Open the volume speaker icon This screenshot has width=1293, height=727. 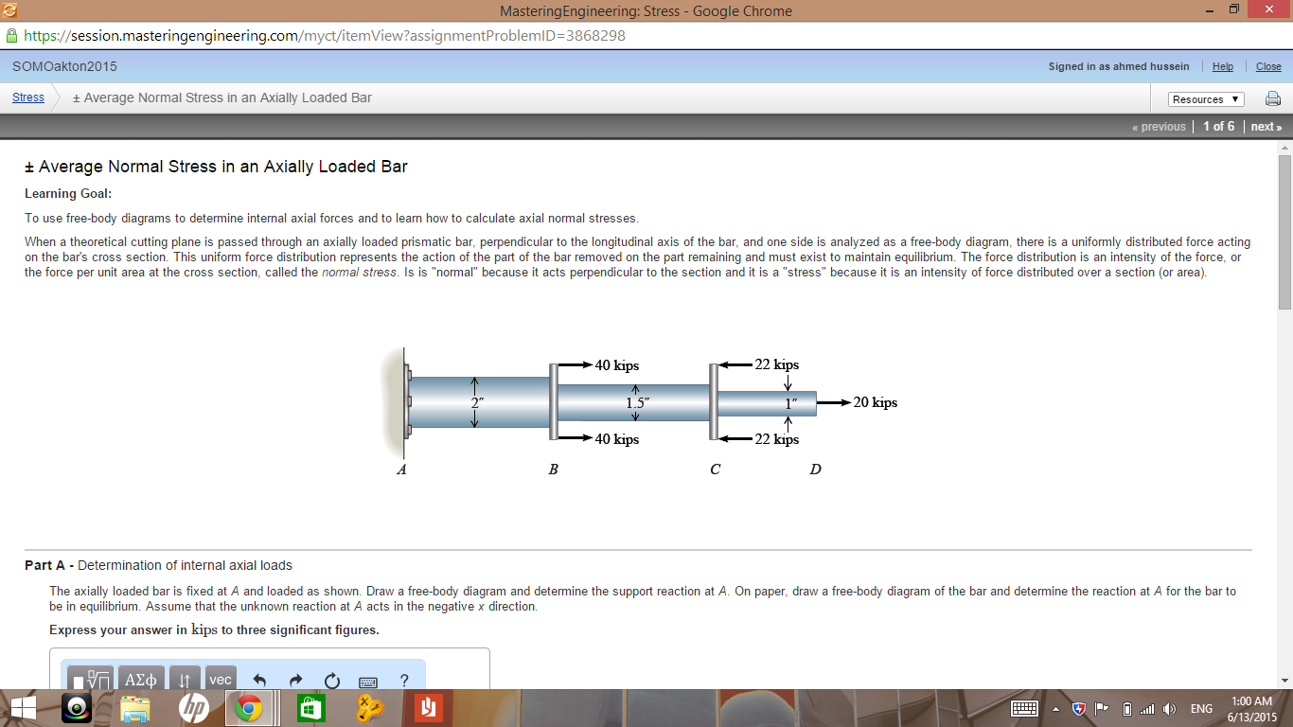point(1170,709)
